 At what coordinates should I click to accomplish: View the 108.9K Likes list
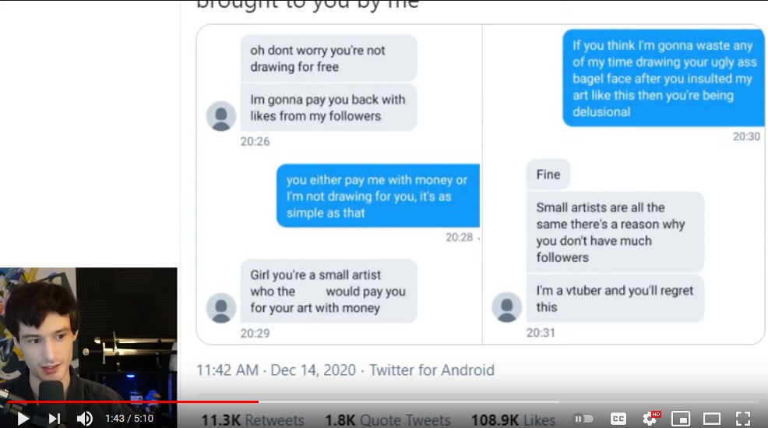(513, 420)
